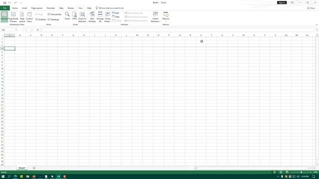Open the Action Center notifications icon
319x179 pixels.
(x=314, y=177)
